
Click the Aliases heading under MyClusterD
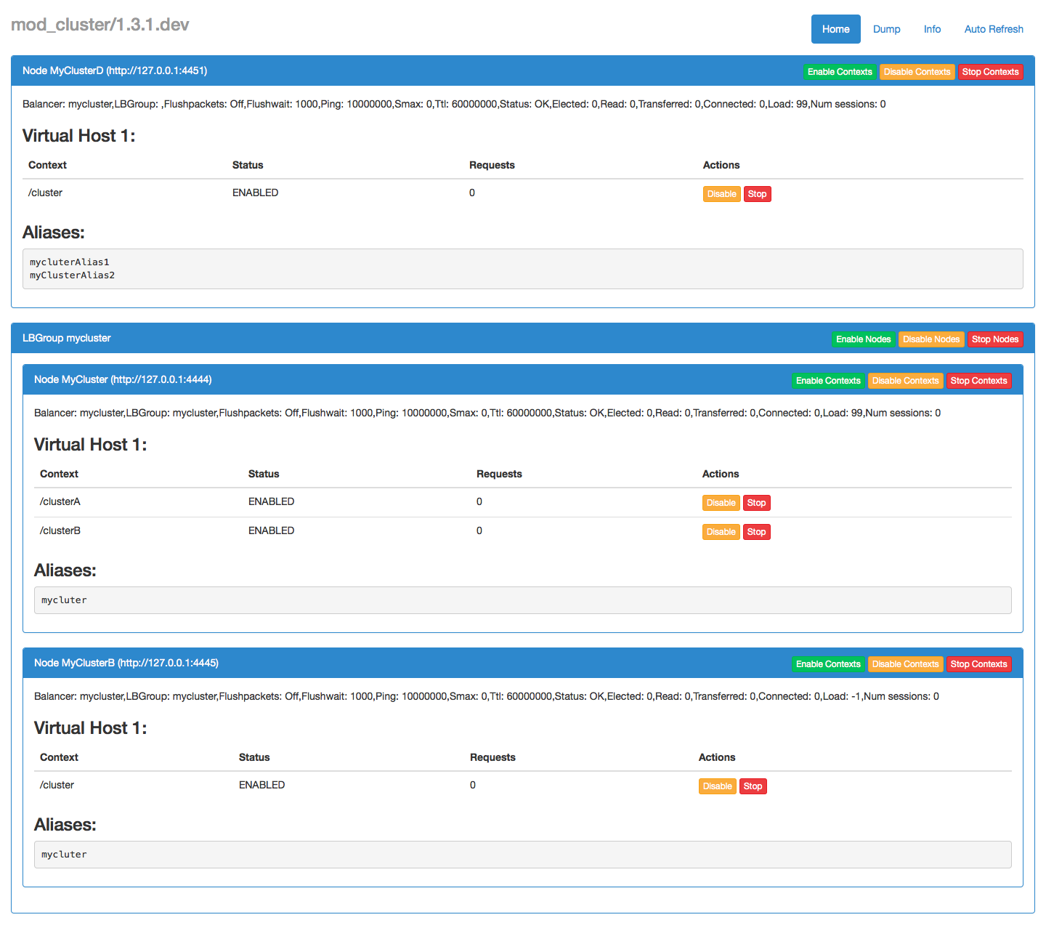pos(54,233)
